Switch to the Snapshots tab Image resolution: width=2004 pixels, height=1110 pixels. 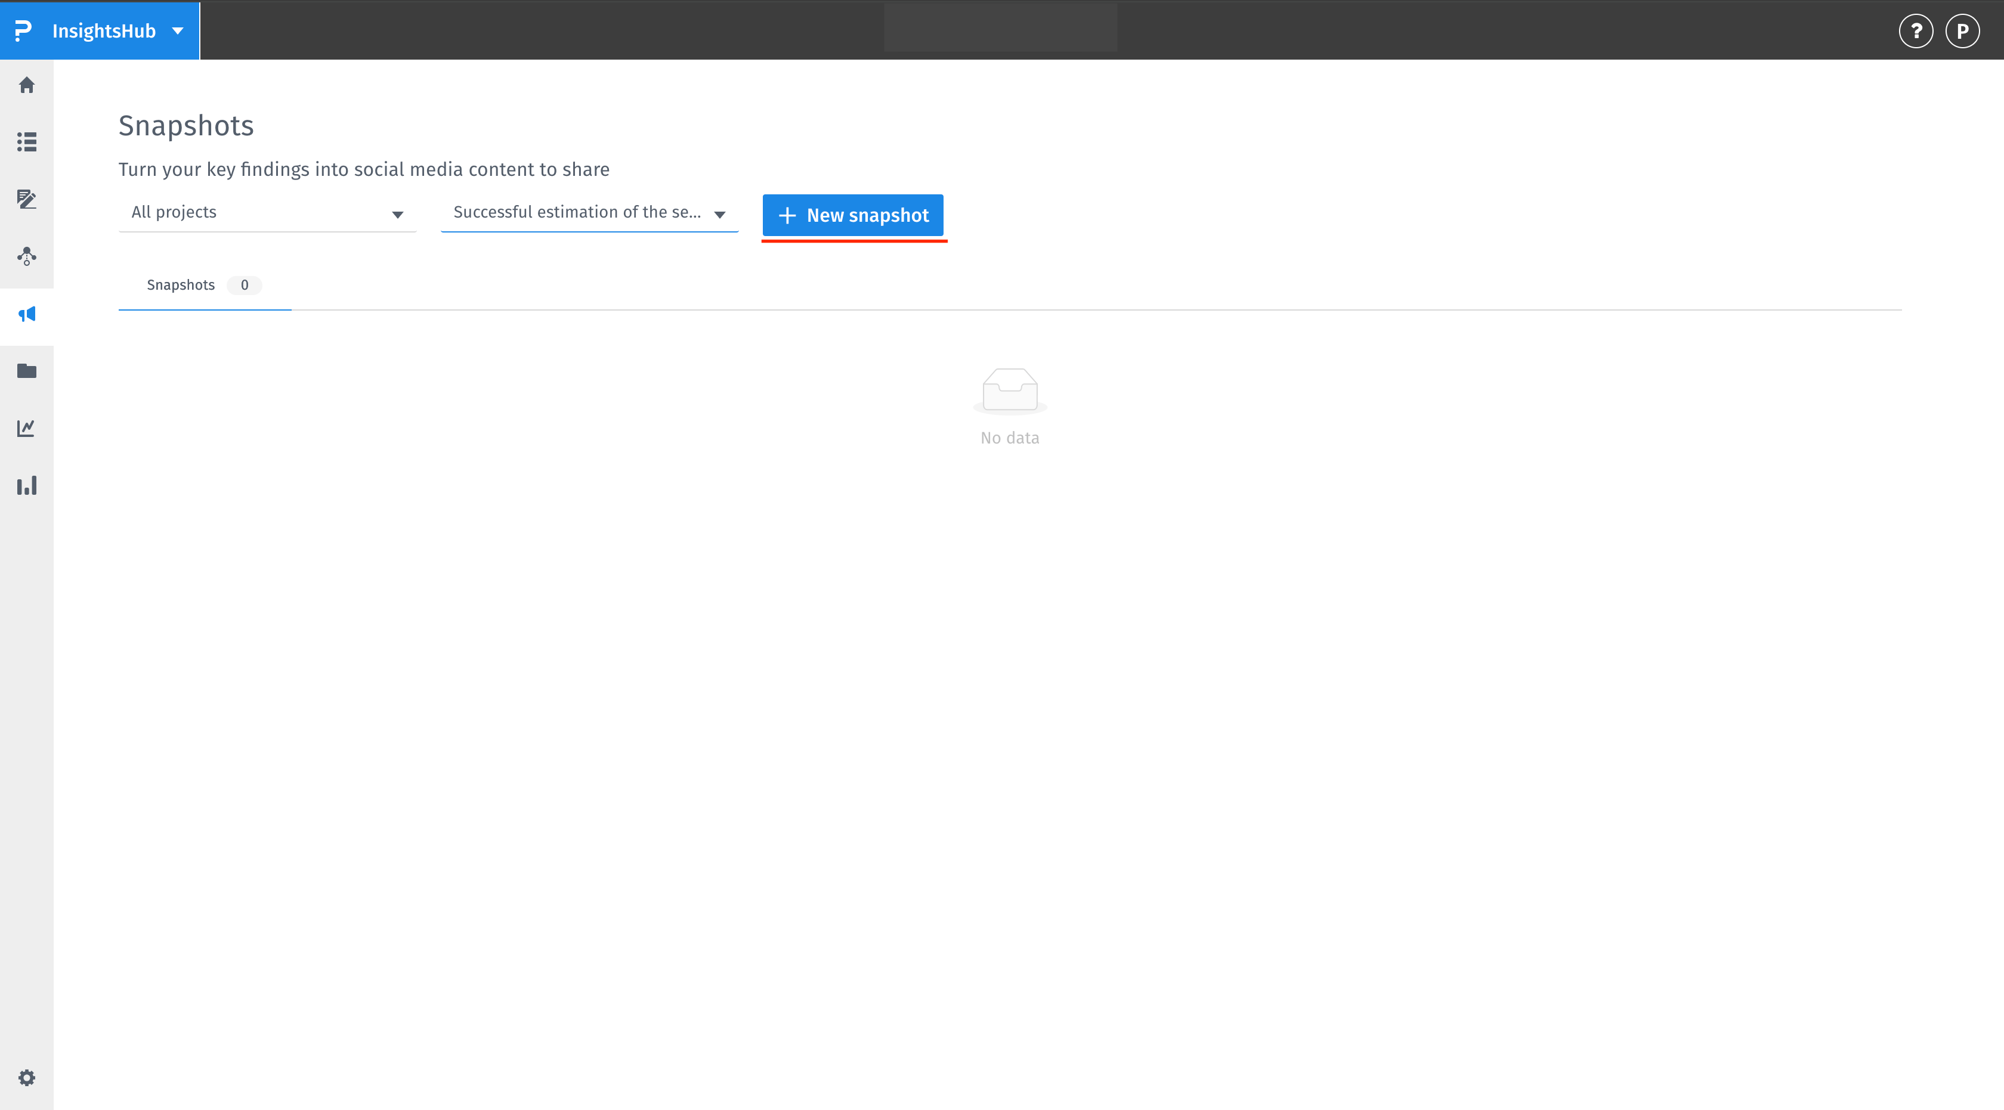coord(181,284)
